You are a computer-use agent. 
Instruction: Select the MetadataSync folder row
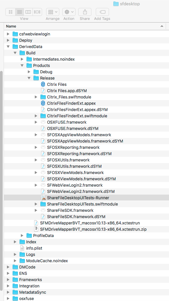(86, 292)
